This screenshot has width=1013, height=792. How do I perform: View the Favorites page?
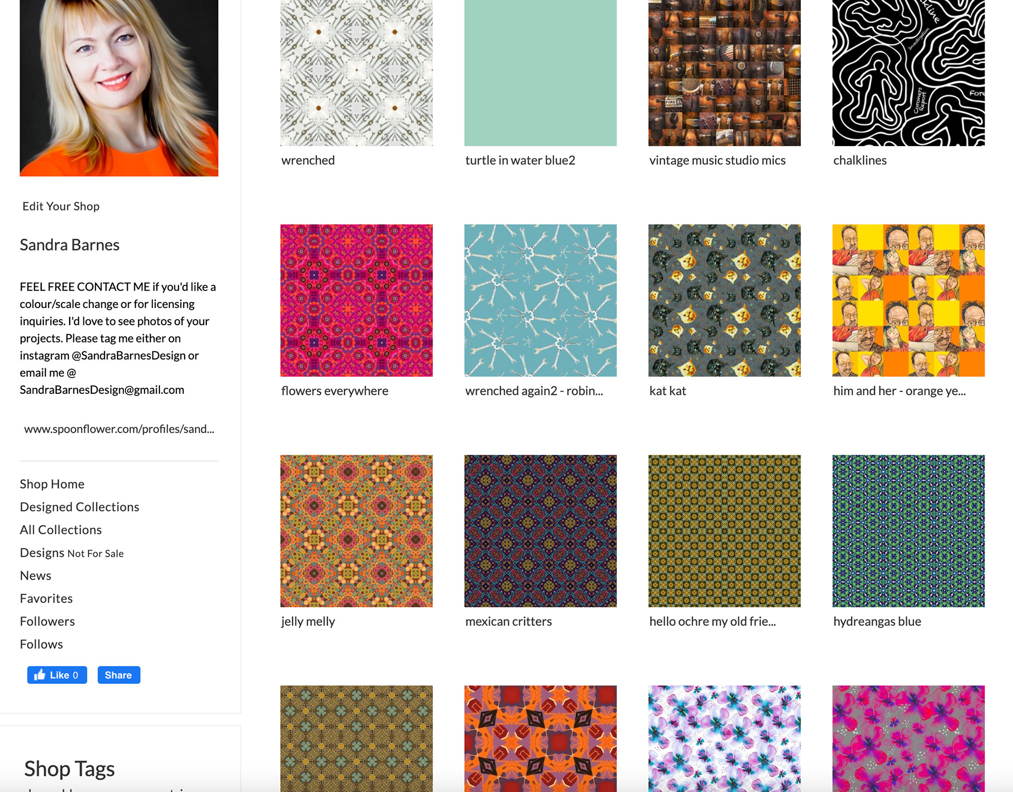coord(46,598)
